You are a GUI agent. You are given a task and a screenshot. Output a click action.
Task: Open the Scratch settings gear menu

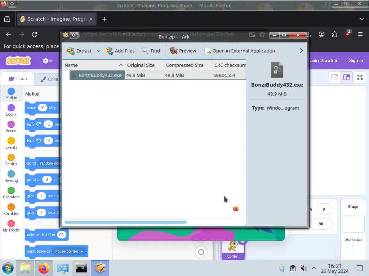(47, 61)
